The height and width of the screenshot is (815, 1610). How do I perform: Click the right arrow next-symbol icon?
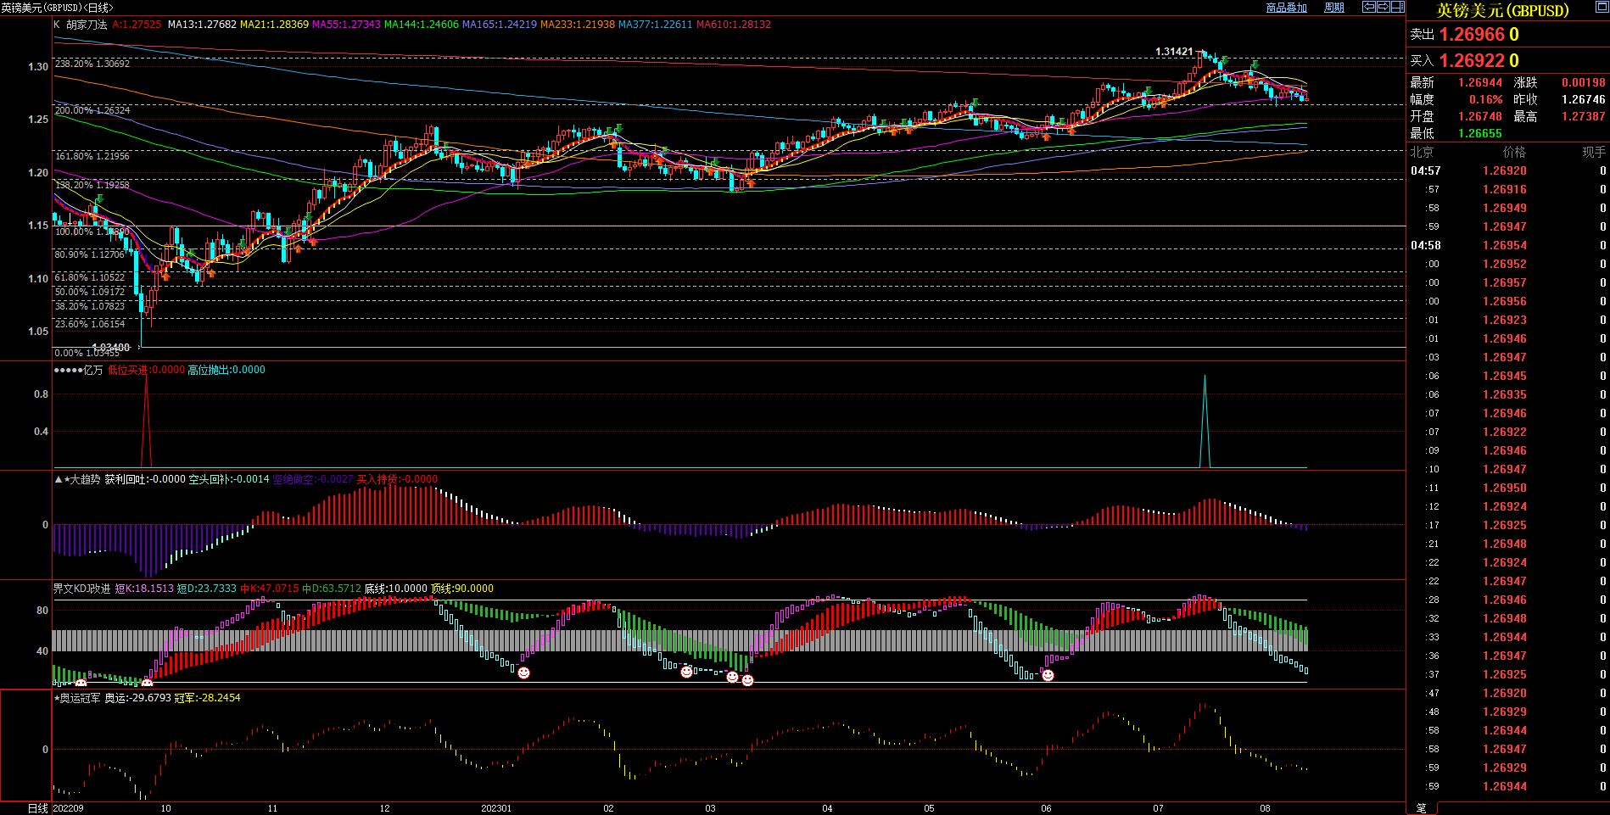(x=1384, y=7)
